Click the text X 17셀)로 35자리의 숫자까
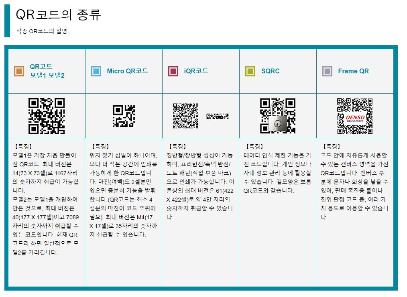407x297 pixels. (x=123, y=226)
